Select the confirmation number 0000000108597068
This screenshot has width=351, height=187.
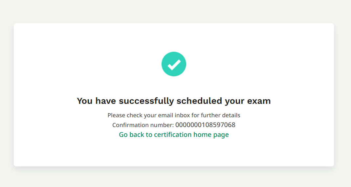(205, 125)
